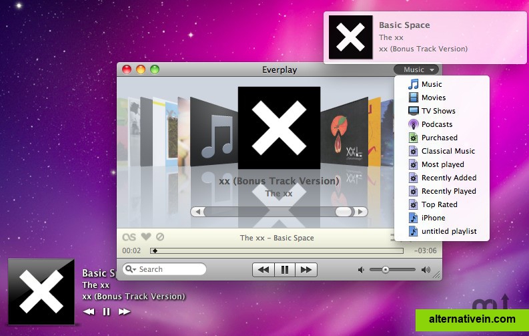Select the Purchased playlist
Screen dimensions: 529x336
442,138
